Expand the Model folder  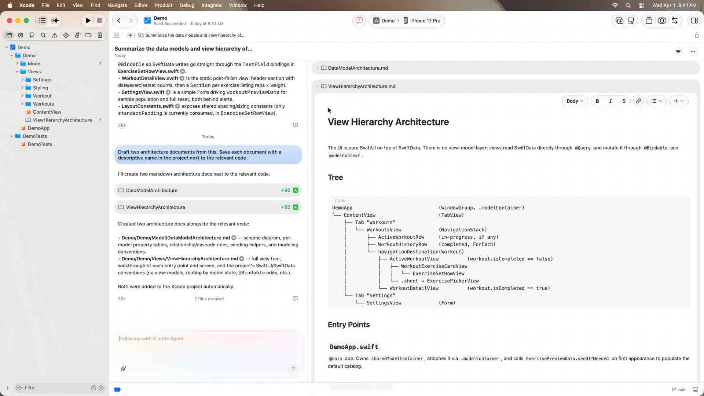click(x=17, y=63)
